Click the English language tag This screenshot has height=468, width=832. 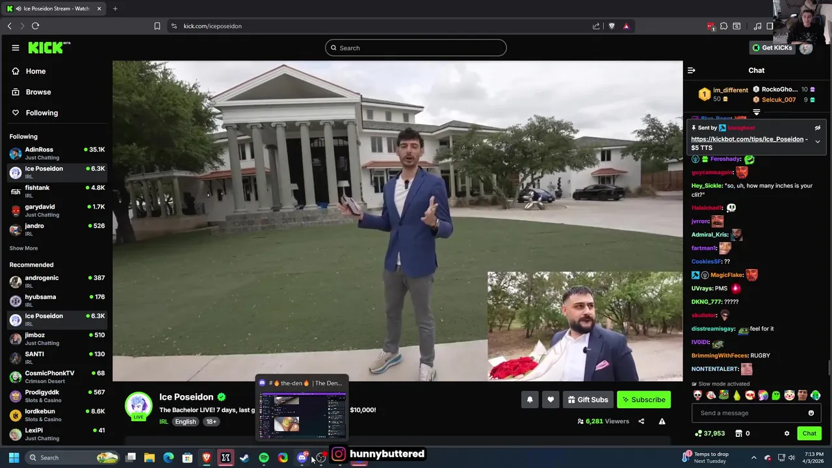click(185, 422)
